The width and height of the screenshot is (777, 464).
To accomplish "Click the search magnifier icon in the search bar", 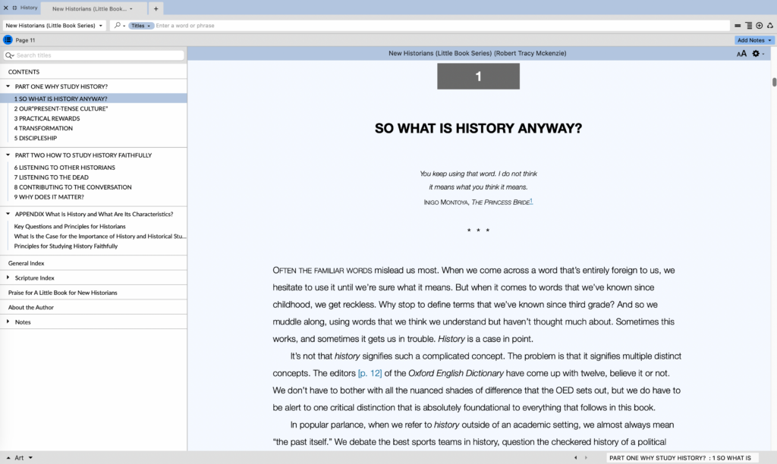I will coord(118,25).
